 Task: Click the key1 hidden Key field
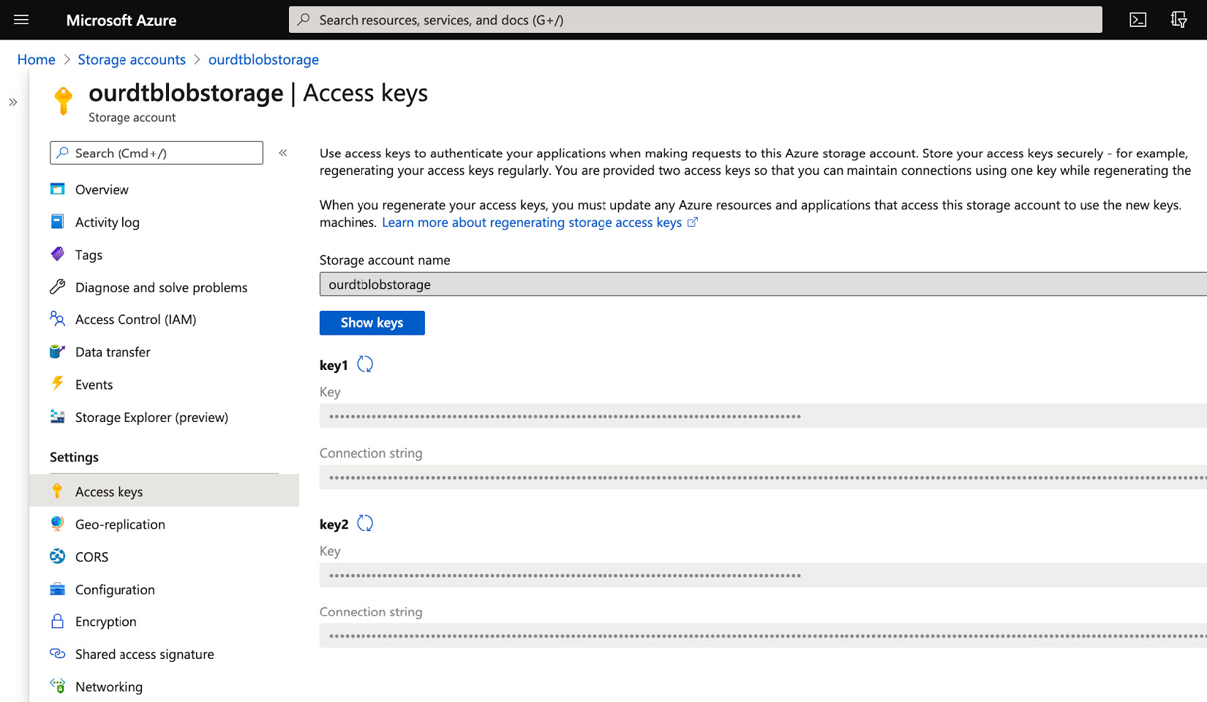point(763,416)
